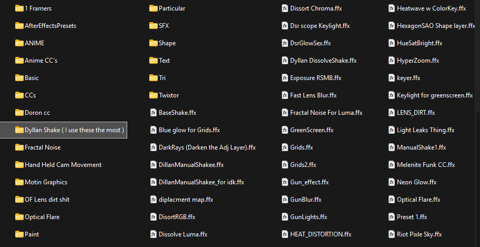This screenshot has width=480, height=247.
Task: Click the AfterEffectsPresets folder icon
Action: tap(19, 26)
